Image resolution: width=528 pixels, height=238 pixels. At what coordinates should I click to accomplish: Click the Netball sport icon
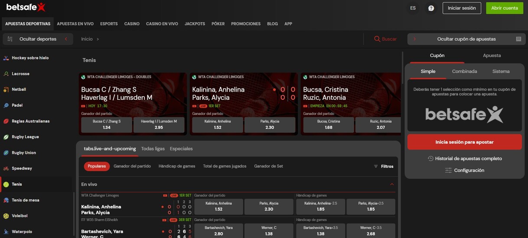pos(6,89)
